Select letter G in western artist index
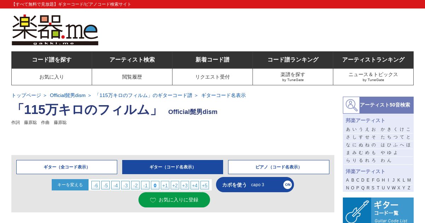This screenshot has height=223, width=425. (x=378, y=180)
